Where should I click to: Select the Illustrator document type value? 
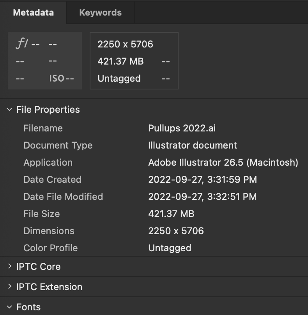pos(193,145)
